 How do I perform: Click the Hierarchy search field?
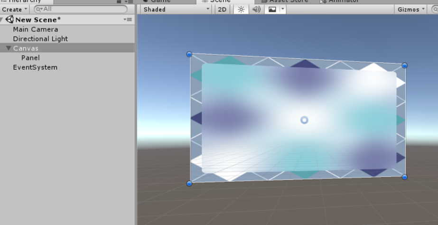pyautogui.click(x=81, y=9)
